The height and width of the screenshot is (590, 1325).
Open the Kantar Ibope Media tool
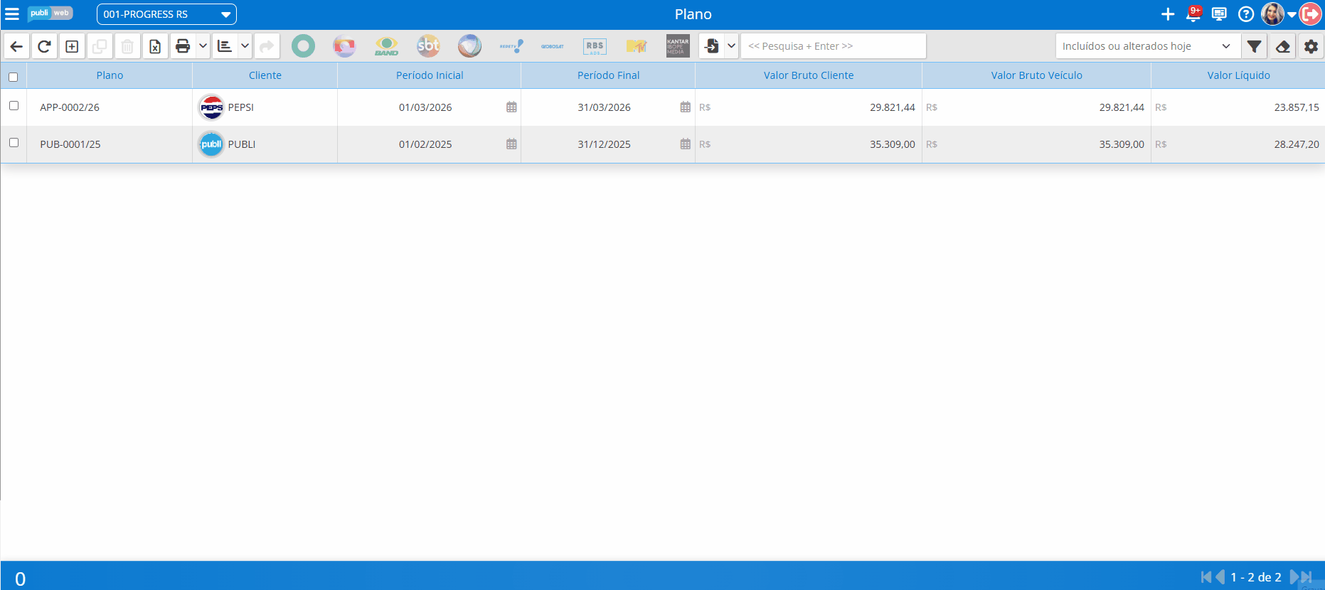677,46
